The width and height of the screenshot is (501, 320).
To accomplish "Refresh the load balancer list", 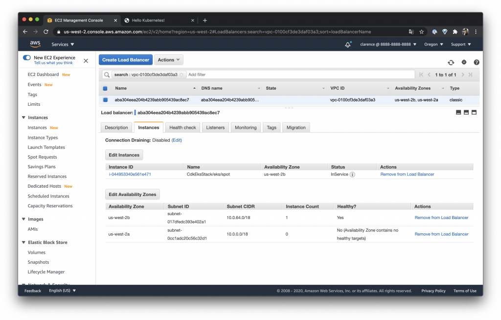I will pos(451,62).
